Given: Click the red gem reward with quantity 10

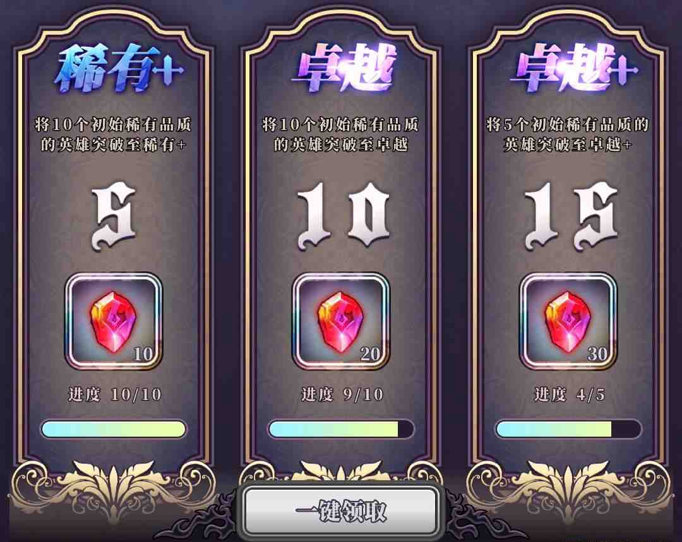Looking at the screenshot, I should pyautogui.click(x=114, y=322).
